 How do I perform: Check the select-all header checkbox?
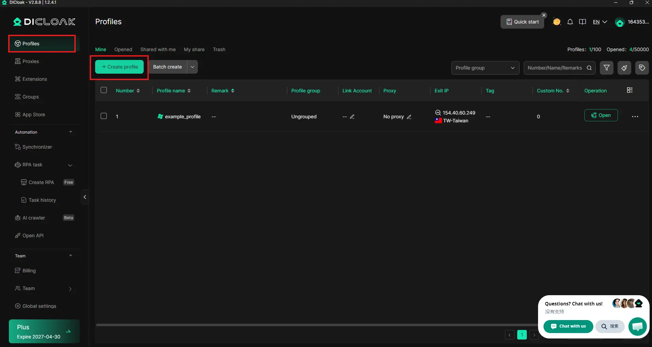click(104, 90)
